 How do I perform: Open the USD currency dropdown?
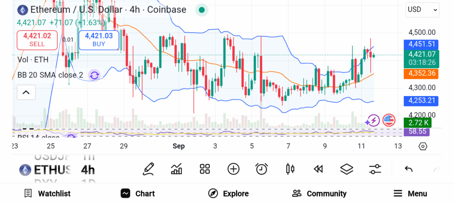coord(423,9)
